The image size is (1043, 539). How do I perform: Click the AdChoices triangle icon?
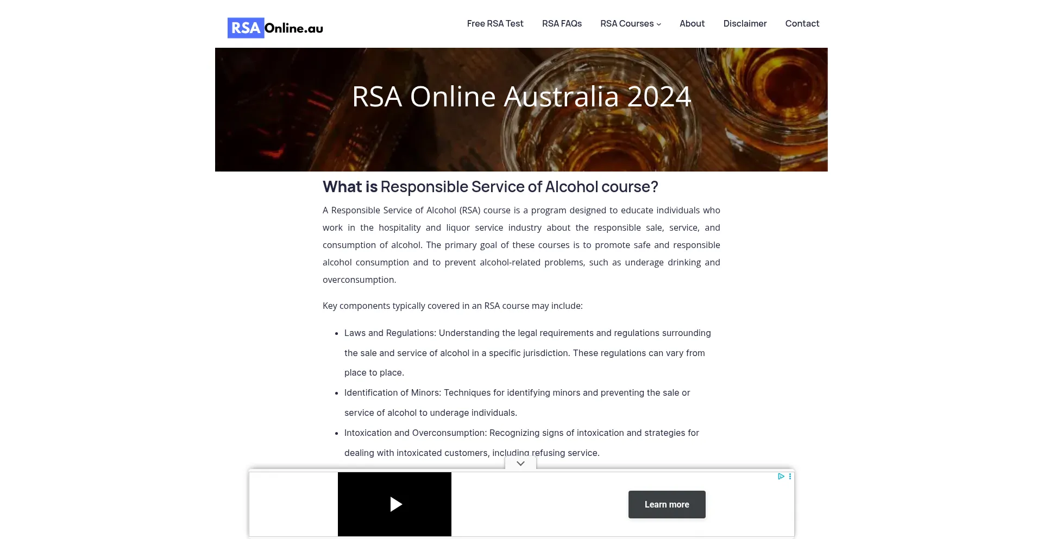point(781,477)
